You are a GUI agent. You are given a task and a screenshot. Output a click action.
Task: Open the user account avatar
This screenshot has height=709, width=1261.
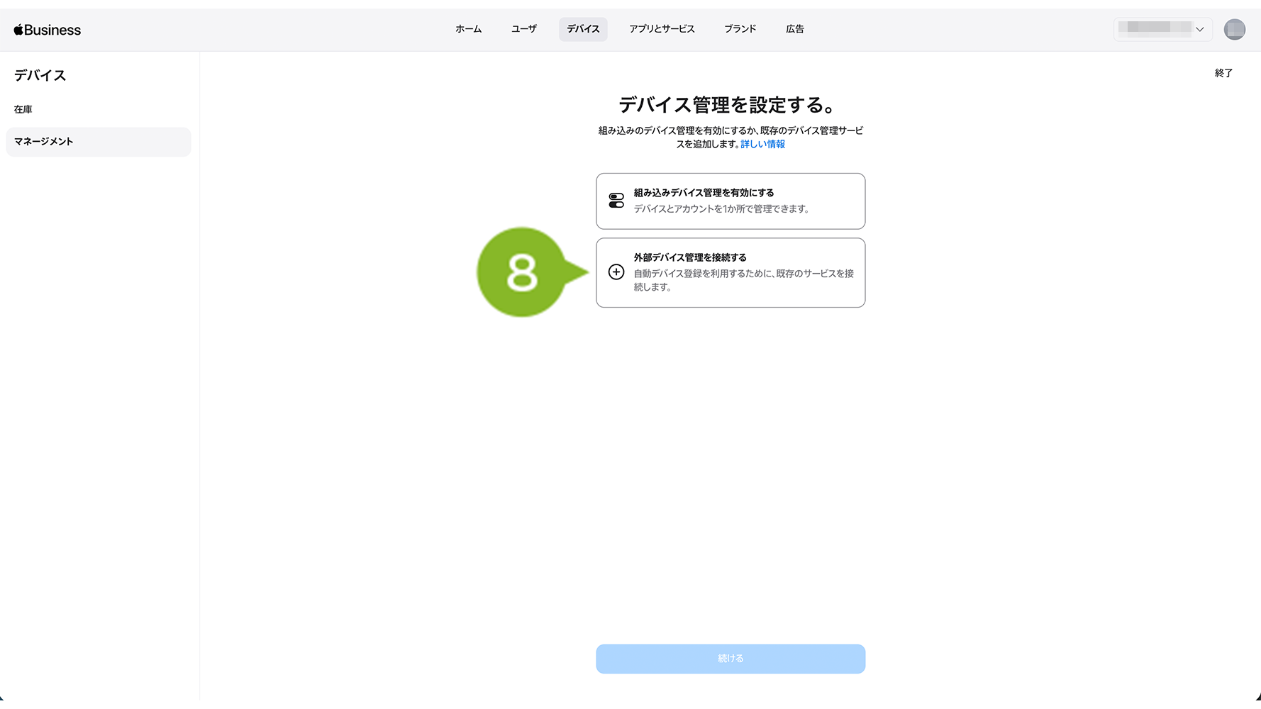pyautogui.click(x=1234, y=29)
